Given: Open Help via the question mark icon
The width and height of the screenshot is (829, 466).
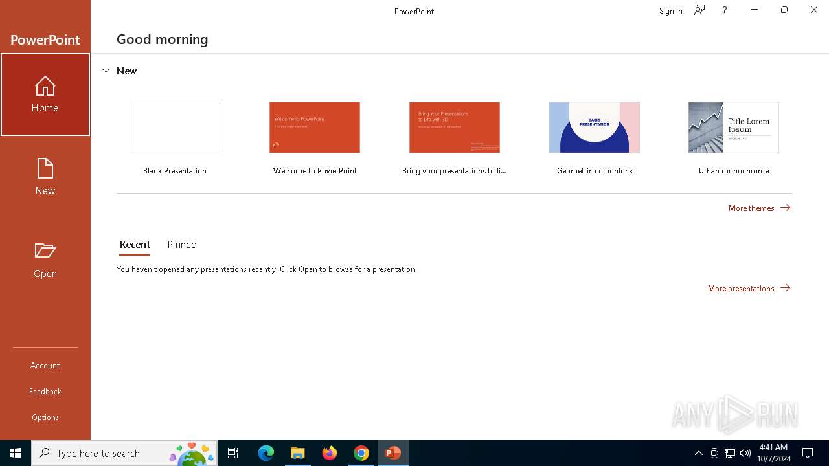Looking at the screenshot, I should [724, 10].
